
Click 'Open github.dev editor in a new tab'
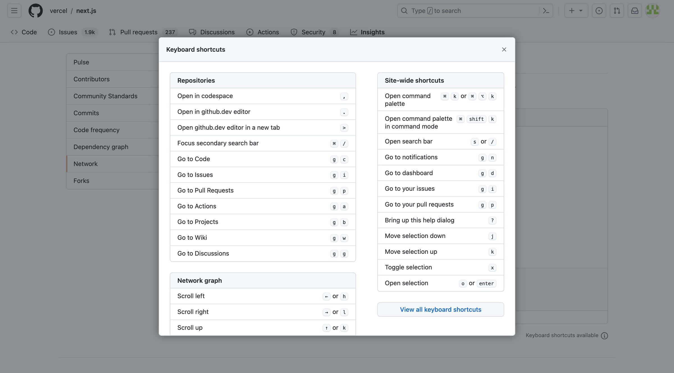pyautogui.click(x=263, y=128)
